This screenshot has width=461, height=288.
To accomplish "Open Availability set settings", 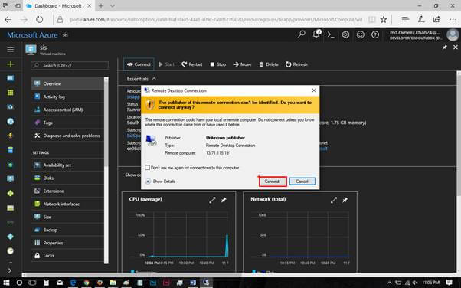I will point(67,165).
